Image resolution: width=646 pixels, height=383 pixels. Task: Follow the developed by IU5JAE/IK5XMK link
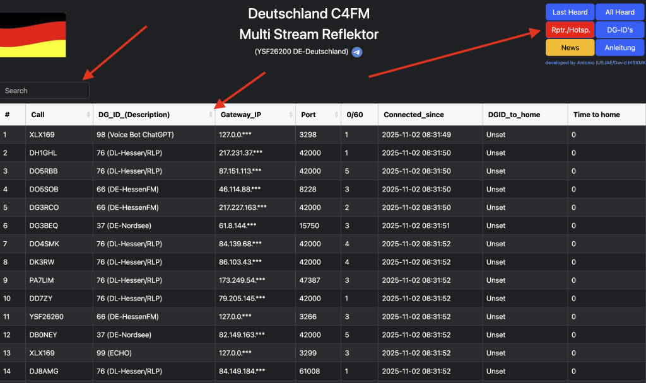(595, 63)
